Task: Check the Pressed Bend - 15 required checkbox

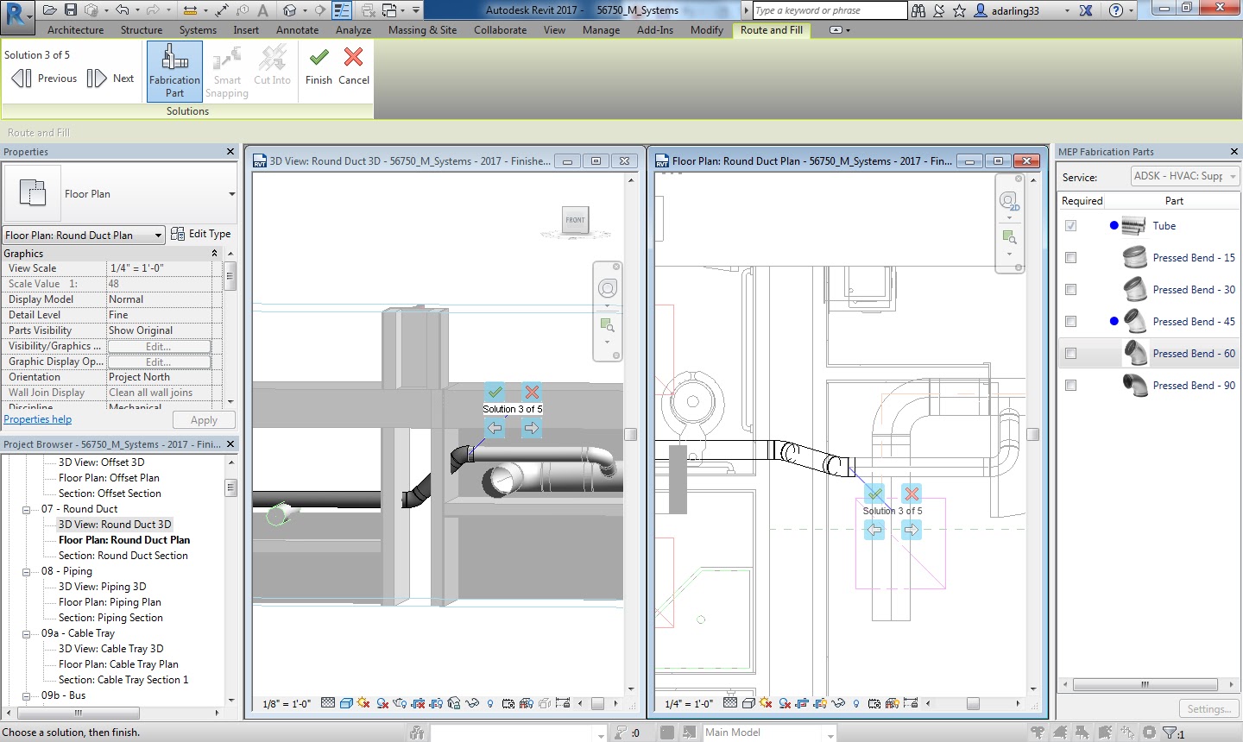Action: pos(1070,258)
